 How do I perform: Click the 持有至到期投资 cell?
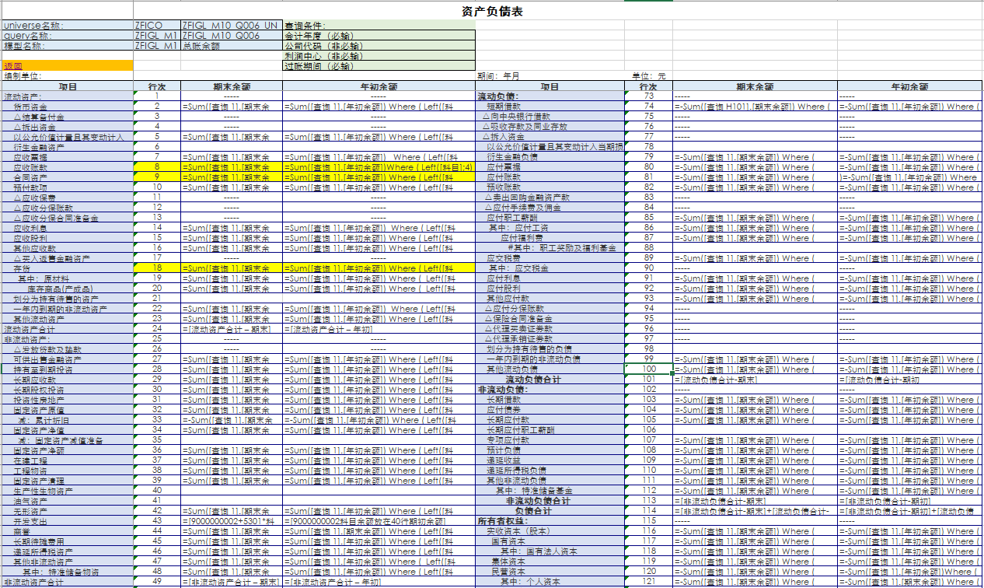pyautogui.click(x=68, y=369)
